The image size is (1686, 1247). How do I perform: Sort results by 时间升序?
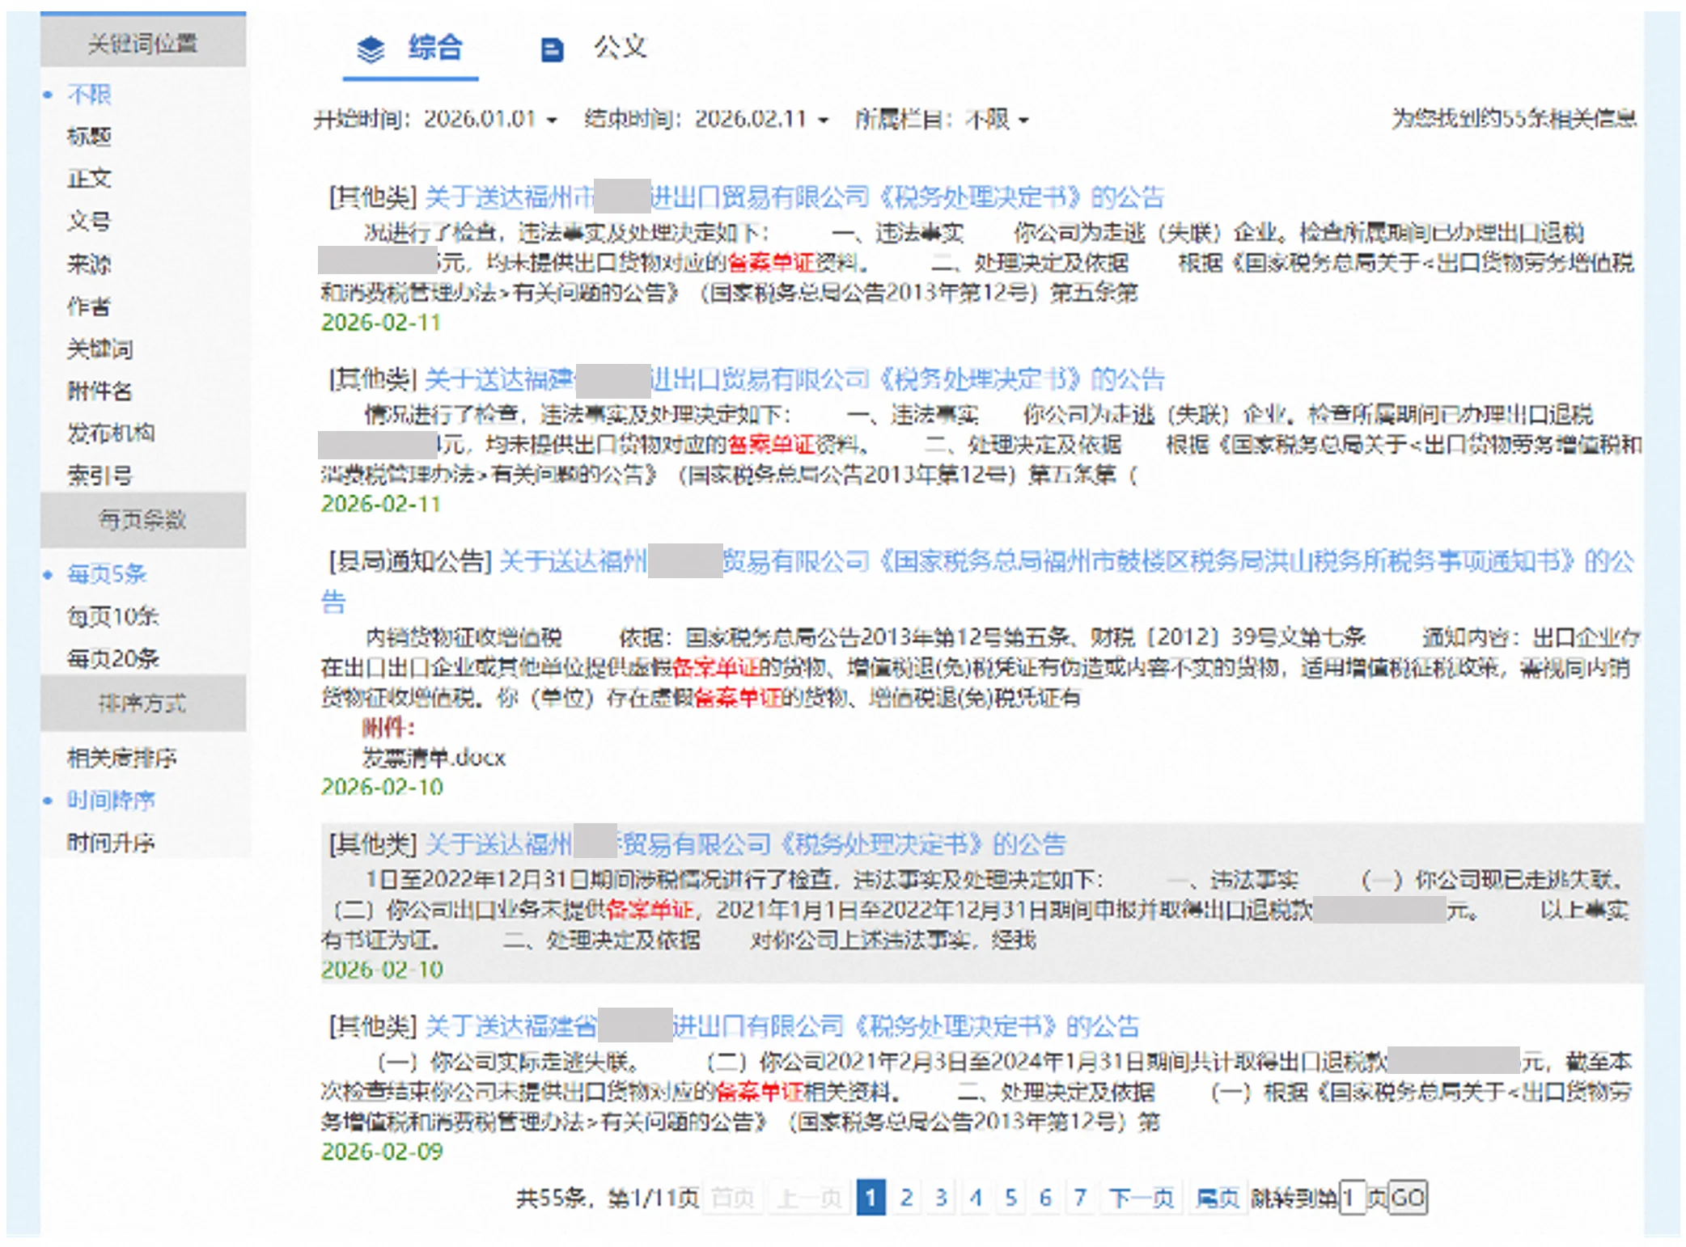(111, 843)
